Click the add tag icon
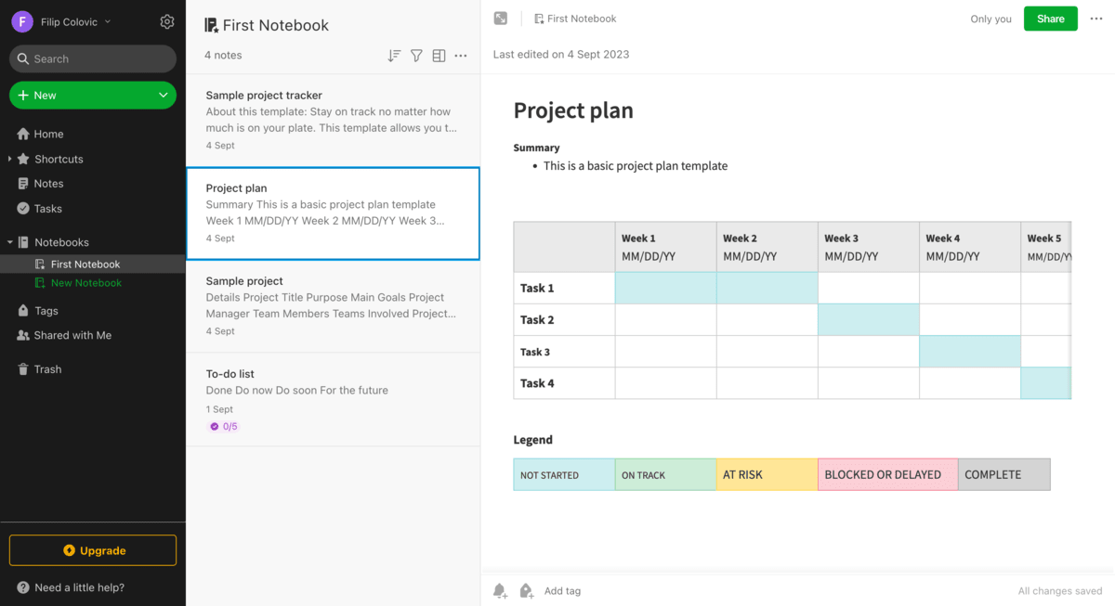Image resolution: width=1115 pixels, height=606 pixels. coord(526,590)
